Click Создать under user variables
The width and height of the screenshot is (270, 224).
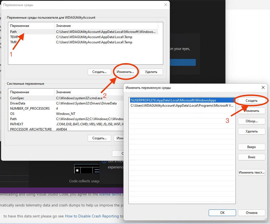click(x=99, y=72)
